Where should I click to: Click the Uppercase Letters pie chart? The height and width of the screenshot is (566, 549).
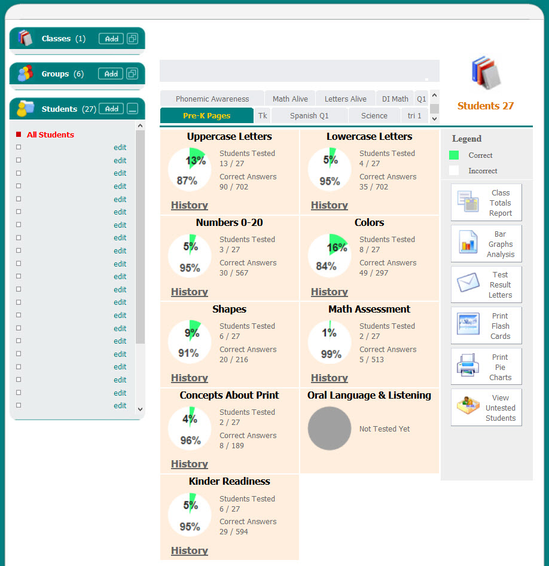pyautogui.click(x=190, y=169)
